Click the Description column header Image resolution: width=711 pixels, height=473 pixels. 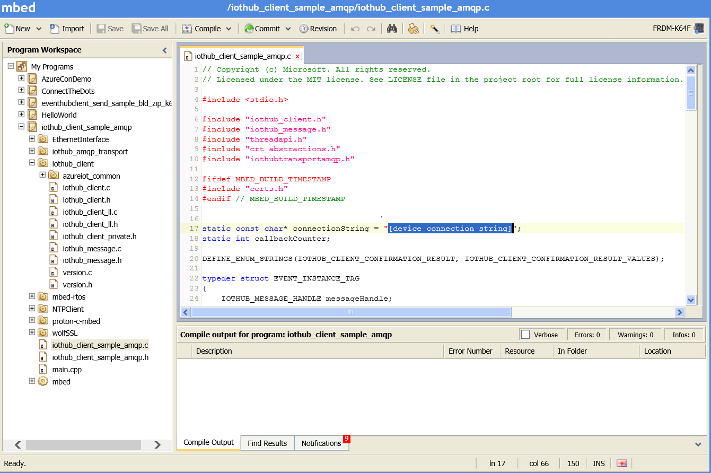(x=318, y=351)
